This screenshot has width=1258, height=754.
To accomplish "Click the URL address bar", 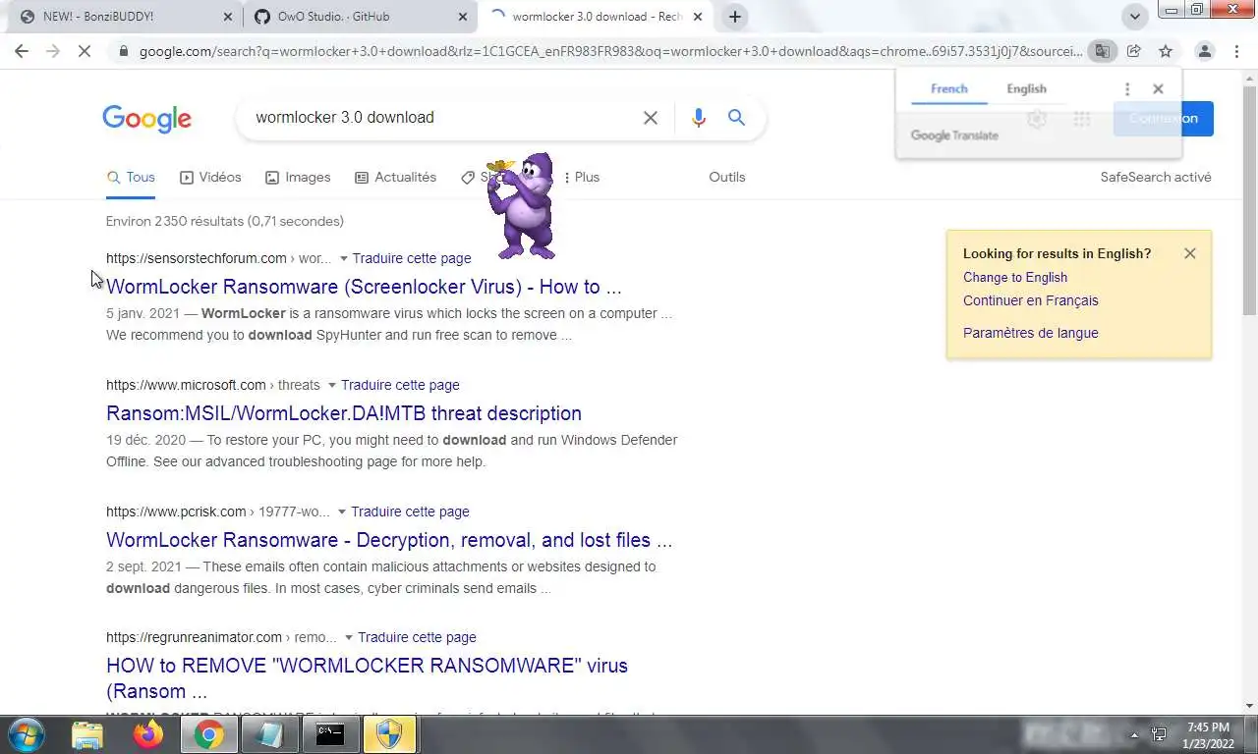I will (x=609, y=51).
